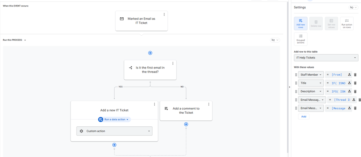
Task: Open expression assistant for the Description row
Action: (x=349, y=91)
